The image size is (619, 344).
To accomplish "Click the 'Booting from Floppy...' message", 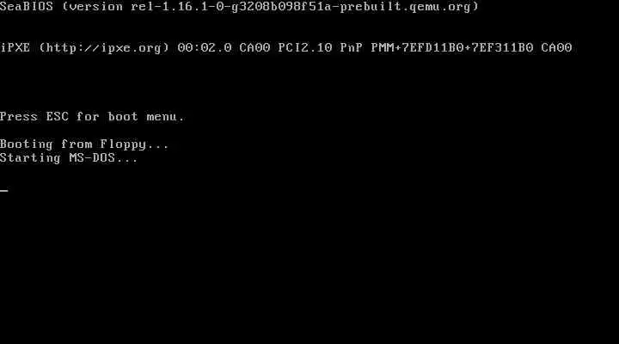I will pos(84,144).
